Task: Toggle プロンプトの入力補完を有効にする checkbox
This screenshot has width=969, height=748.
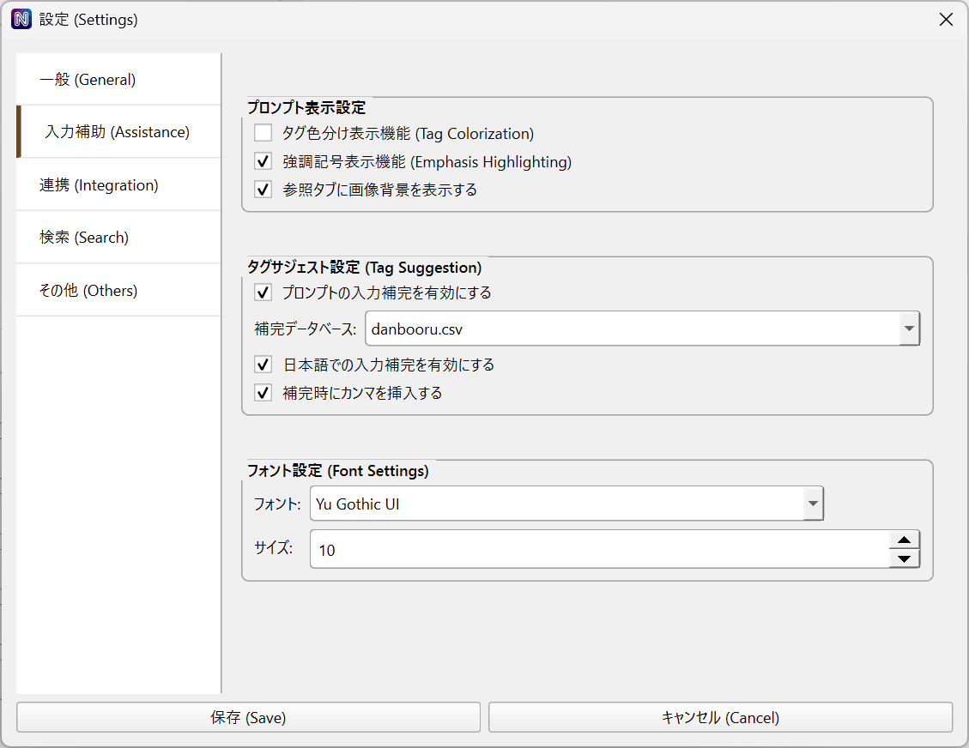Action: (263, 293)
